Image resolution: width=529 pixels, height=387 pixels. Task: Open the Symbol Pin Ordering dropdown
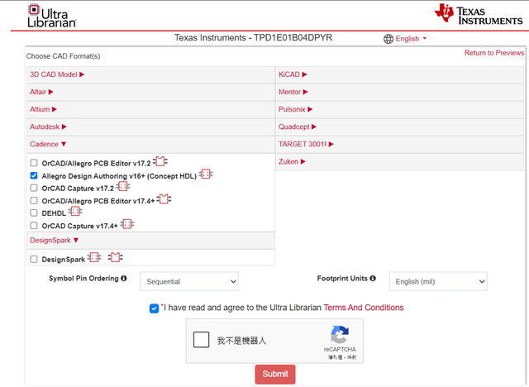[x=189, y=281]
